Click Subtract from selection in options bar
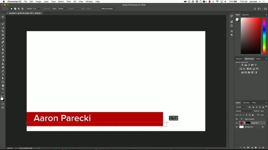The image size is (268, 150). (19, 9)
